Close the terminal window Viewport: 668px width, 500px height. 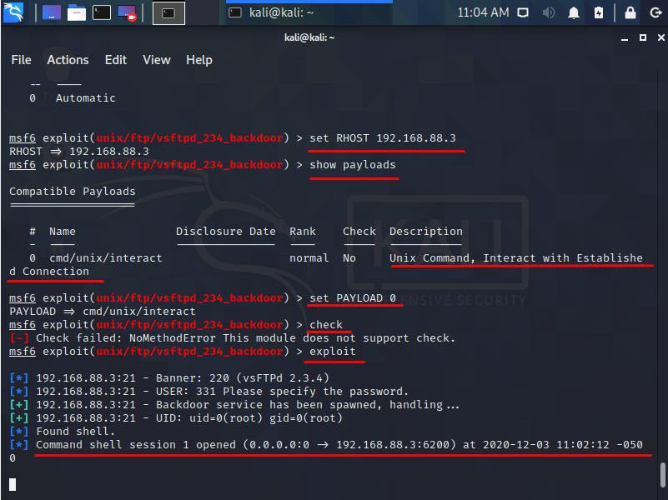(661, 37)
